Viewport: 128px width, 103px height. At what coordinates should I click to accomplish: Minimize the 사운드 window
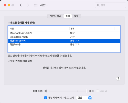(9, 5)
